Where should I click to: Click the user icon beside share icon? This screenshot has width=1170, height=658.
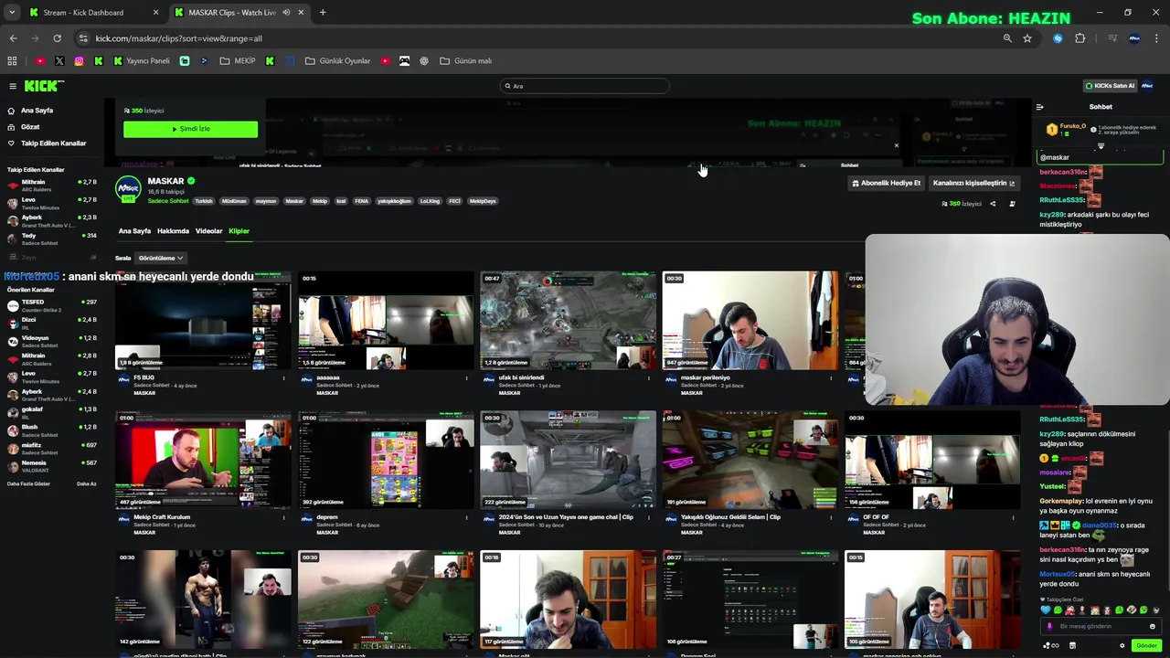(x=1012, y=204)
